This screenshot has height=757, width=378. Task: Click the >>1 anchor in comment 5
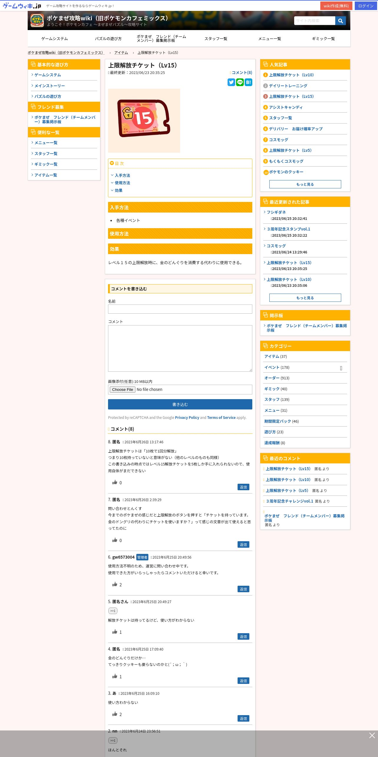[113, 611]
